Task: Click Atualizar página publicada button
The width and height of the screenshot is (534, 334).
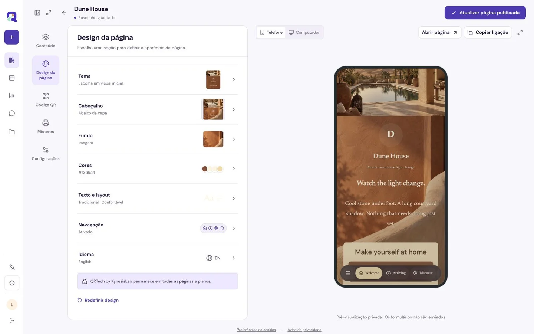Action: pos(485,13)
